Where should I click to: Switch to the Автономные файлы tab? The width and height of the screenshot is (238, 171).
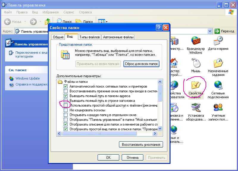[x=118, y=37]
